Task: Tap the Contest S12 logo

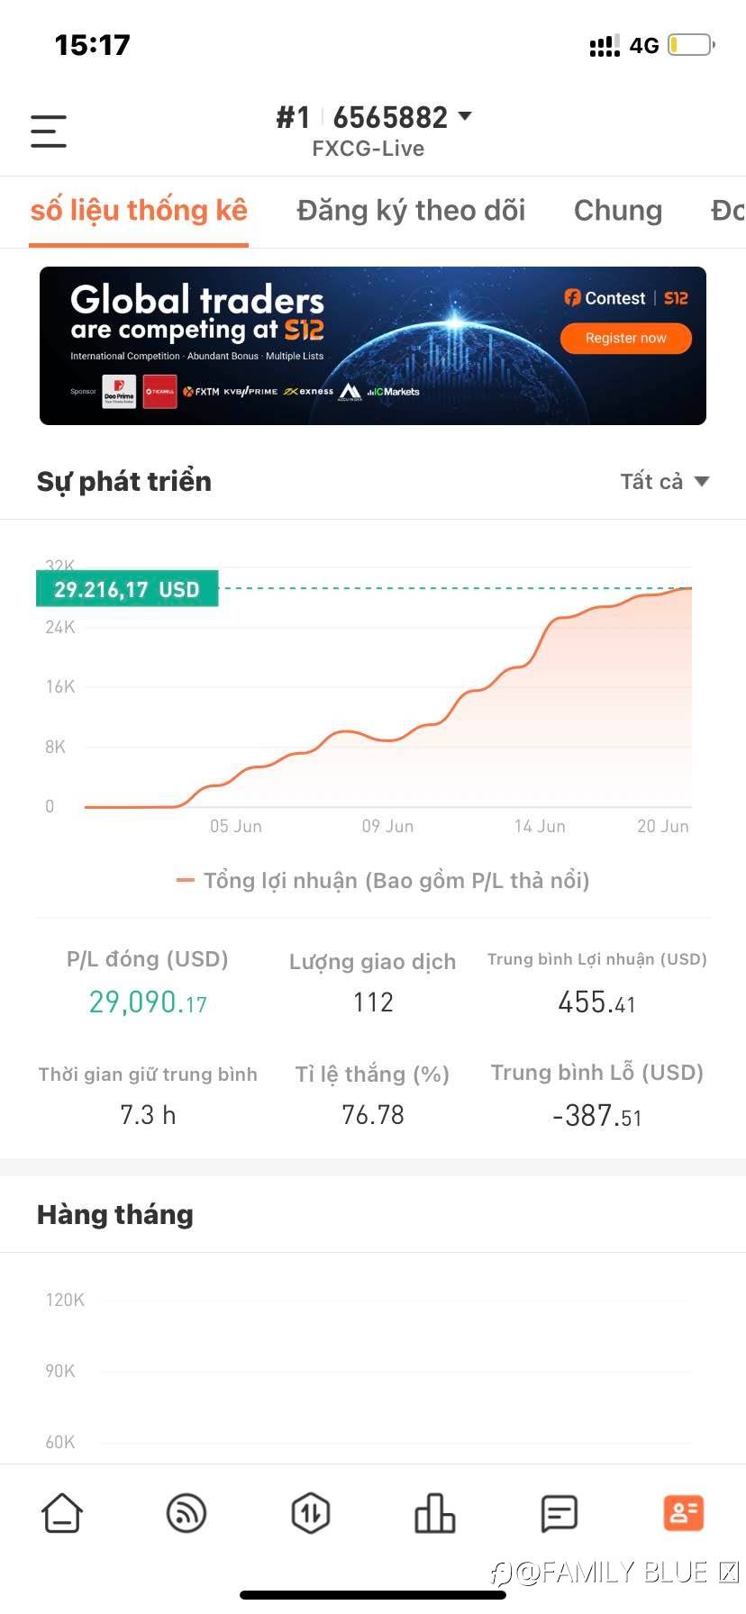Action: coord(625,298)
